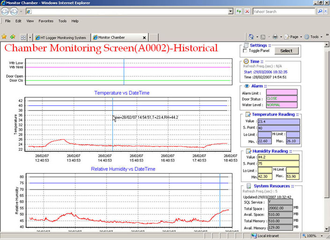Open Favorites Center star icon
This screenshot has width=330, height=240.
tap(4, 36)
